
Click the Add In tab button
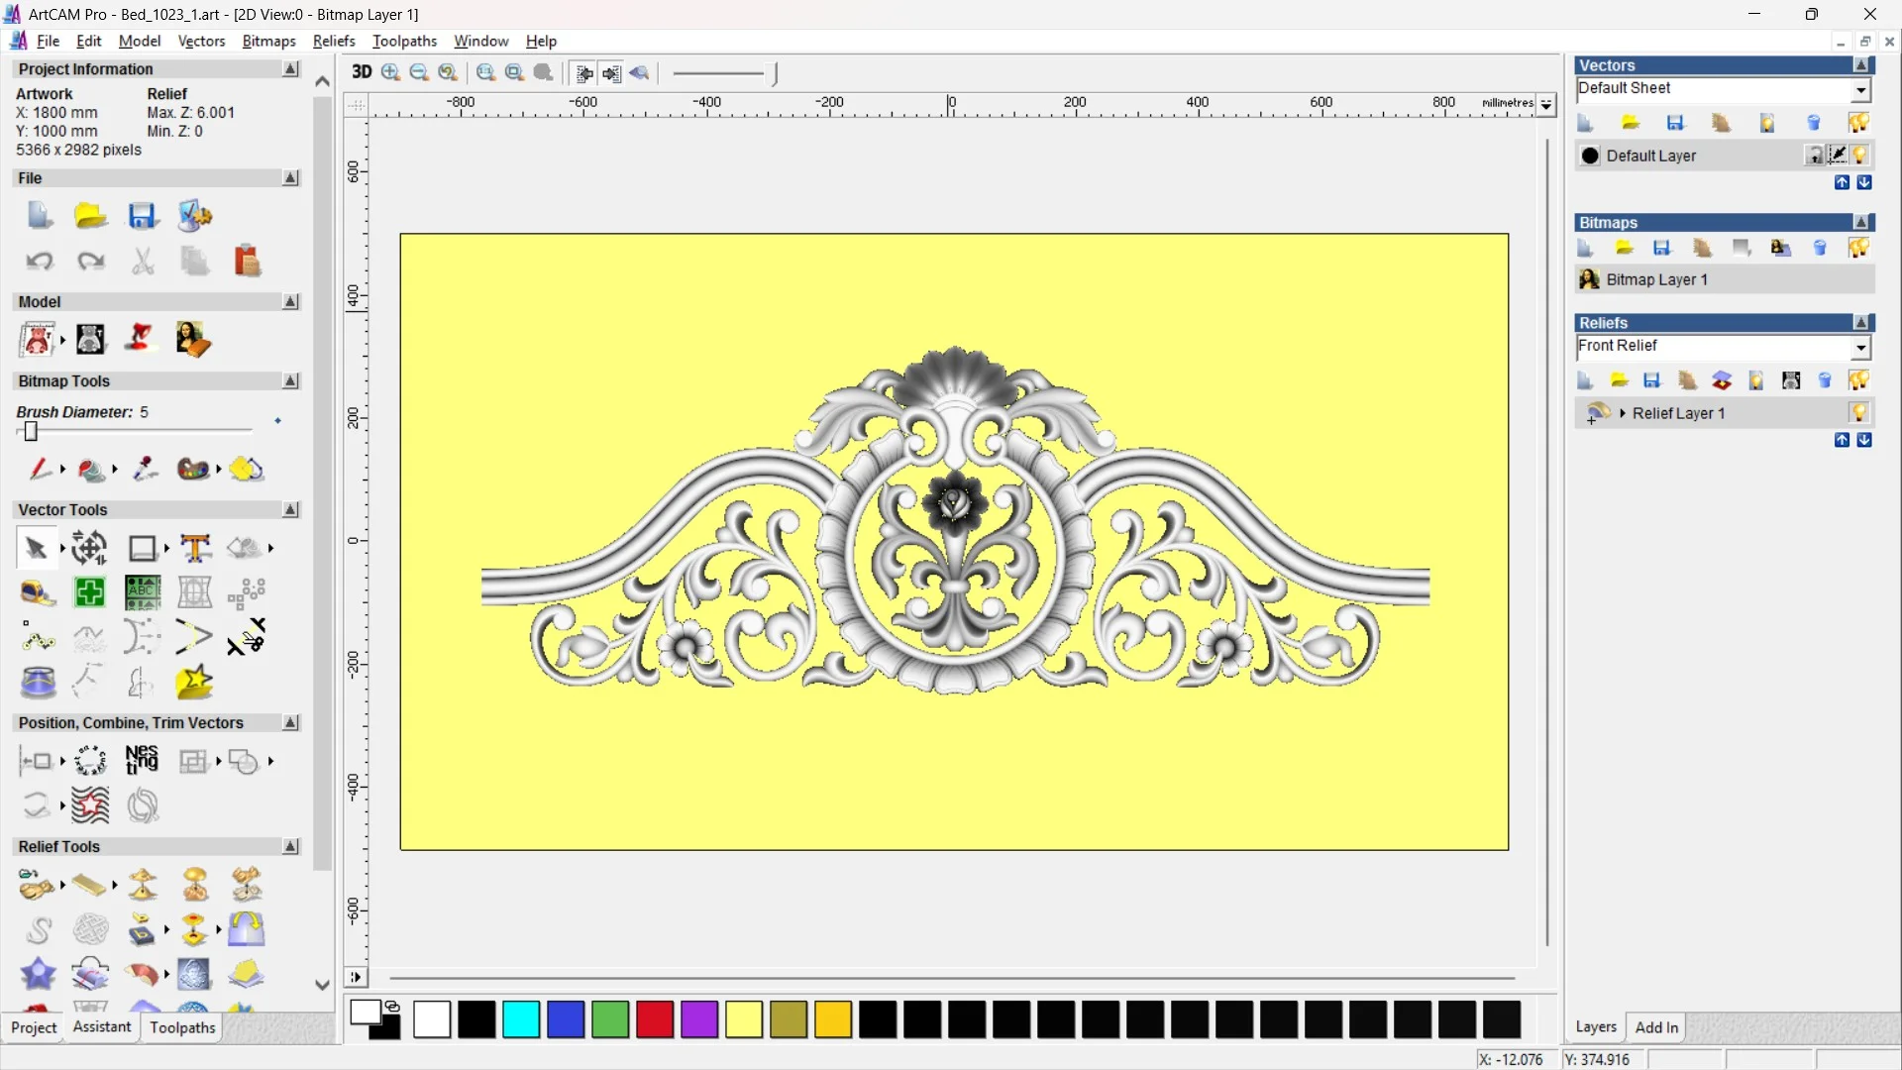click(1656, 1027)
